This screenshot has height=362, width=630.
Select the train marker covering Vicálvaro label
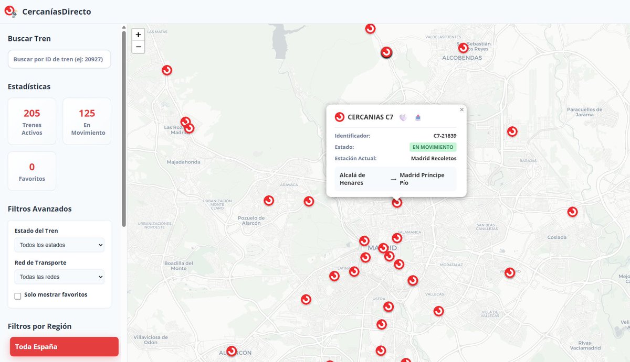[x=509, y=273]
